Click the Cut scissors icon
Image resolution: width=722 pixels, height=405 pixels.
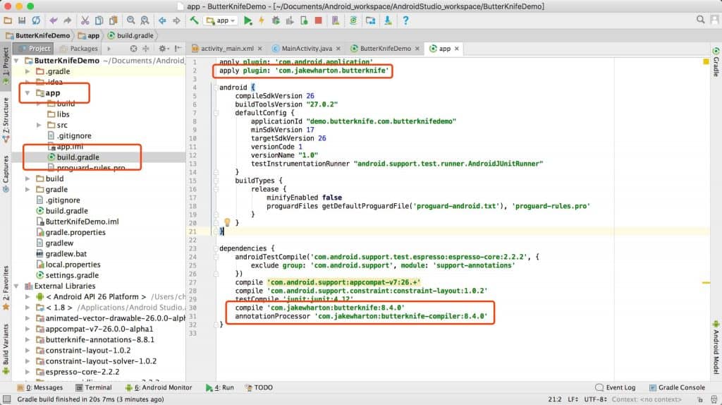point(85,20)
